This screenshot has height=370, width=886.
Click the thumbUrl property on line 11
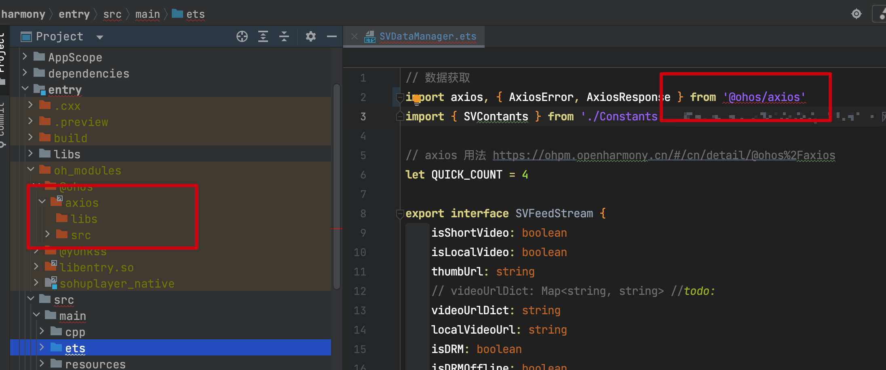click(x=457, y=271)
